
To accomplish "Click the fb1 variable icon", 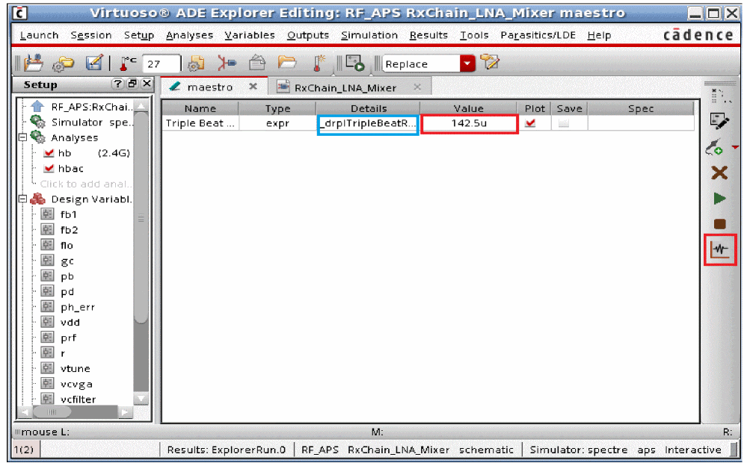I will (47, 214).
